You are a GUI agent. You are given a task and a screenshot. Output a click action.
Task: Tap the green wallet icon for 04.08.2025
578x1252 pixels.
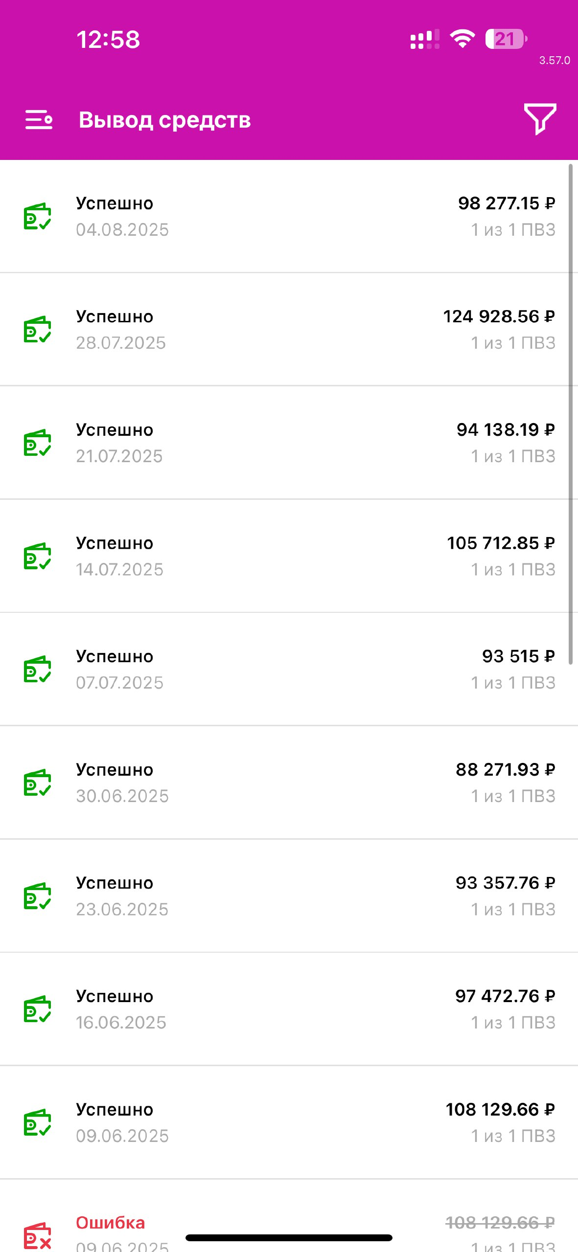coord(38,216)
